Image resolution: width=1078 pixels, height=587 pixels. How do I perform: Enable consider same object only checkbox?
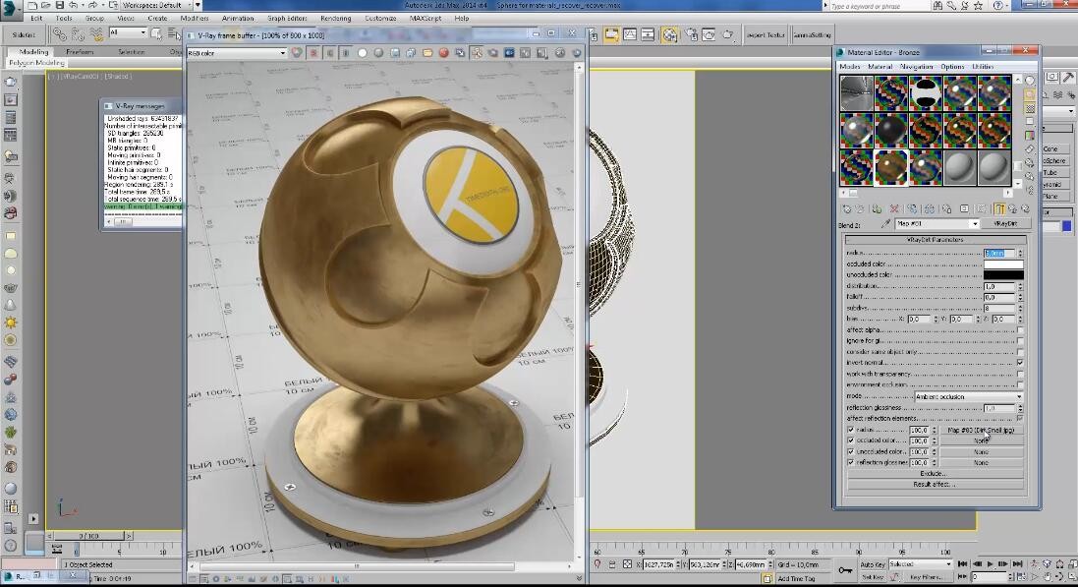pyautogui.click(x=1020, y=352)
